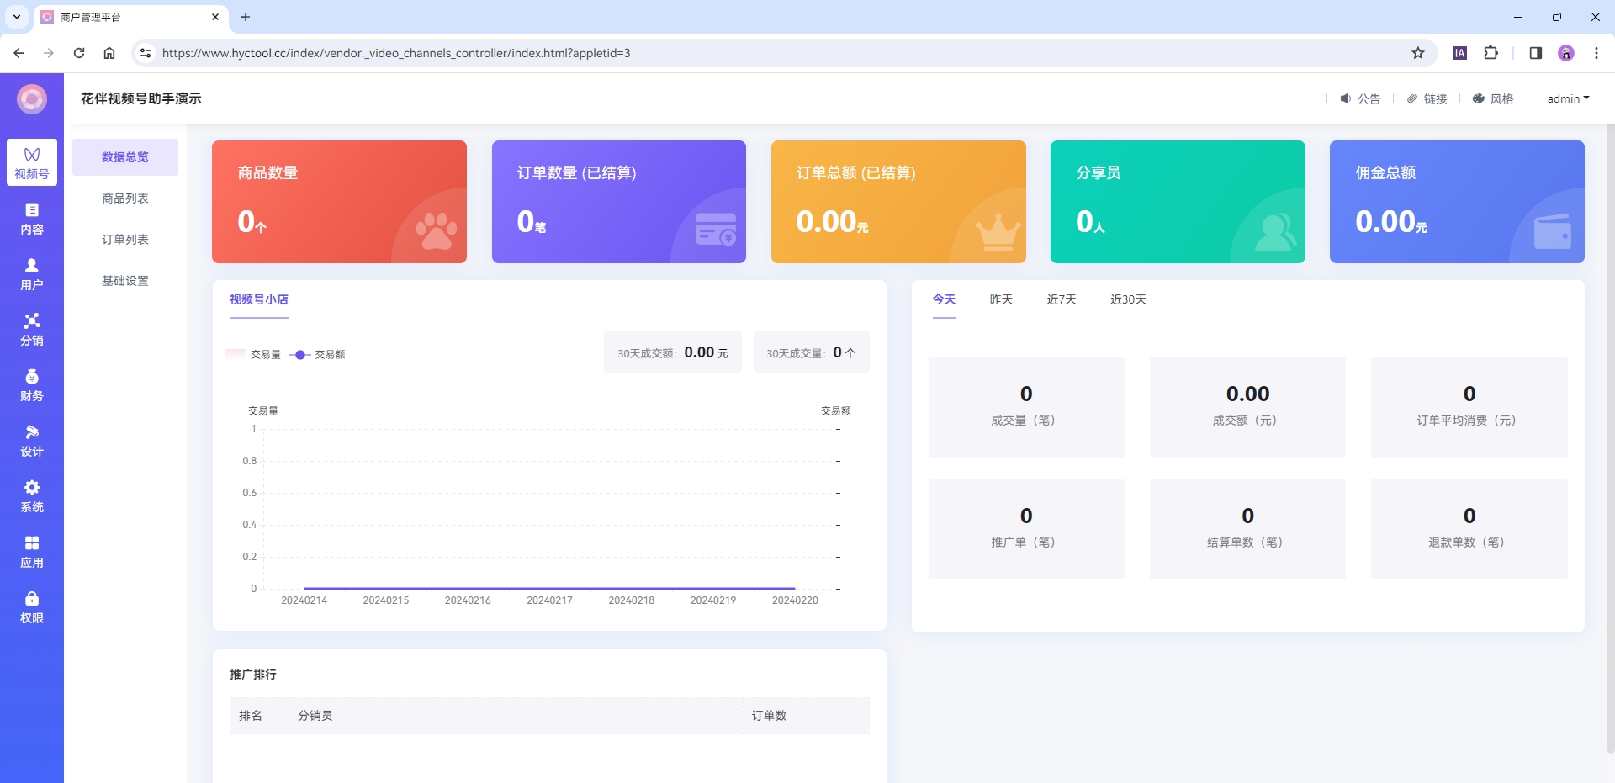Click the 花伴视频号助手演示 title

141,98
